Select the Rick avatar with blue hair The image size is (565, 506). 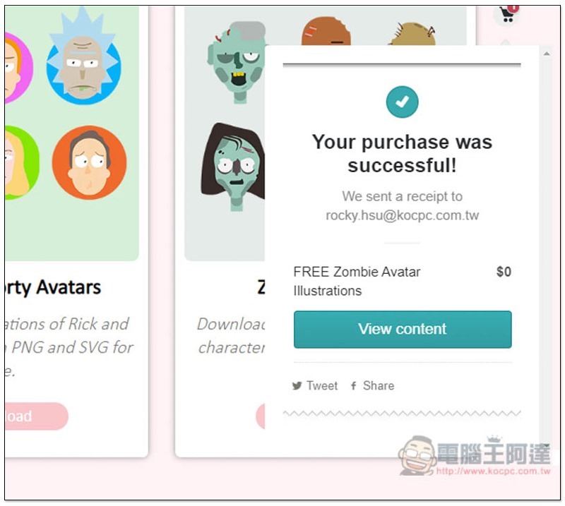[x=83, y=58]
